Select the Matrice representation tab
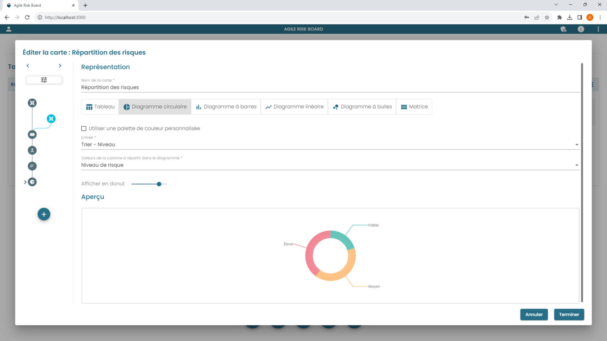 [x=414, y=107]
